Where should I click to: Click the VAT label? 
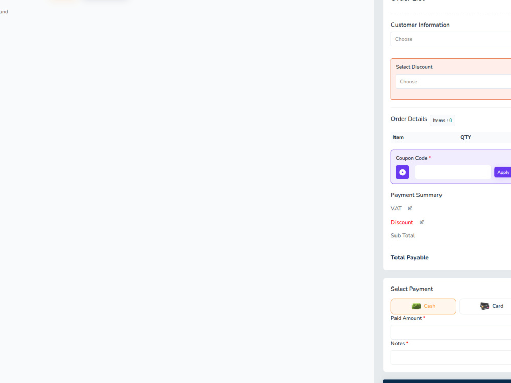coord(396,208)
